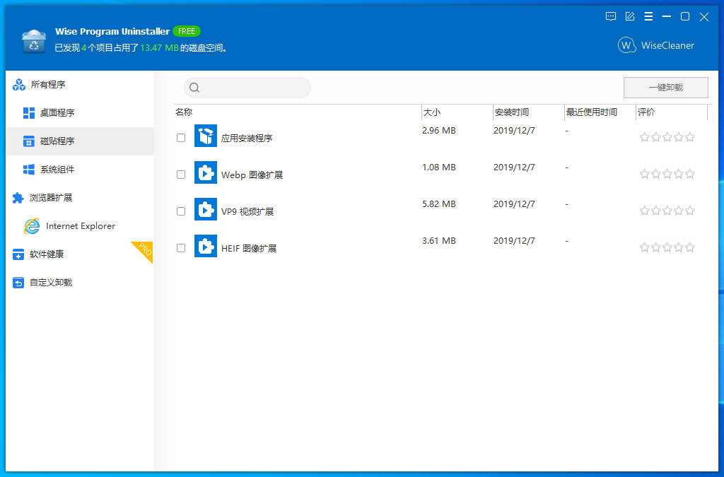Click the edit pencil icon in titlebar

[x=629, y=16]
